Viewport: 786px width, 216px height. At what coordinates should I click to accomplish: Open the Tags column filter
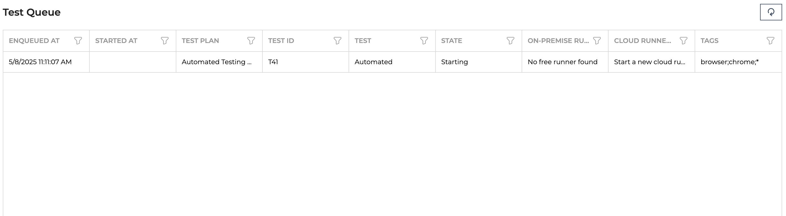pyautogui.click(x=771, y=40)
